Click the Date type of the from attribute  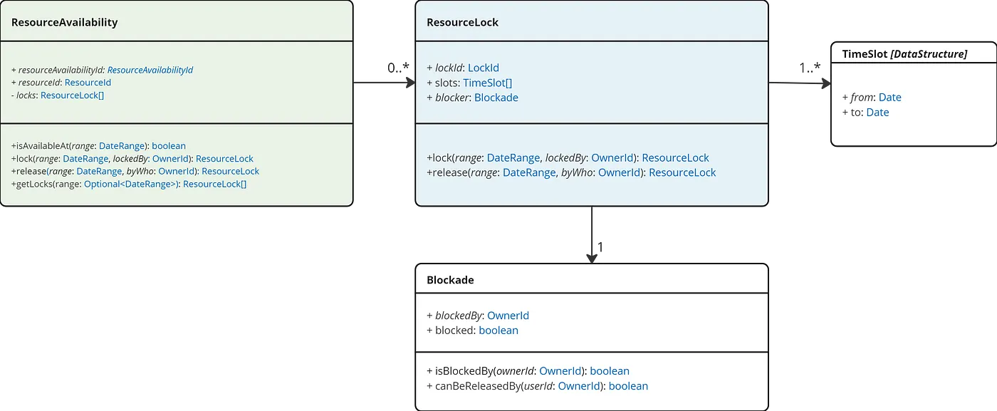pyautogui.click(x=890, y=98)
